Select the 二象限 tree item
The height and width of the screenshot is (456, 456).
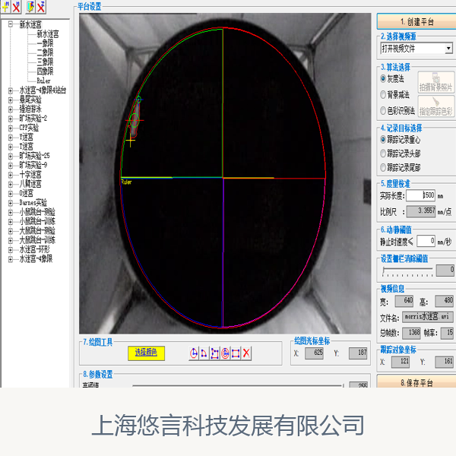point(45,52)
